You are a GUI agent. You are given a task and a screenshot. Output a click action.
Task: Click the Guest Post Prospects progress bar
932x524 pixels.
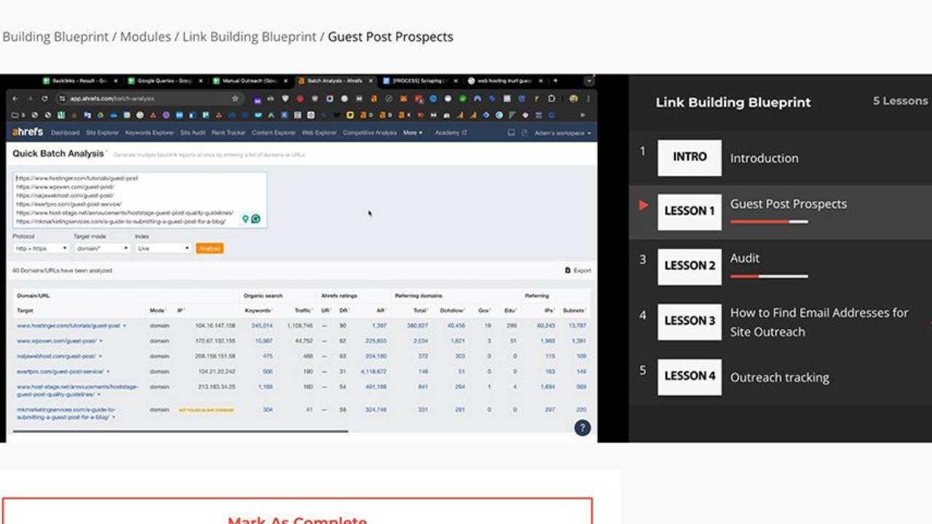point(769,221)
